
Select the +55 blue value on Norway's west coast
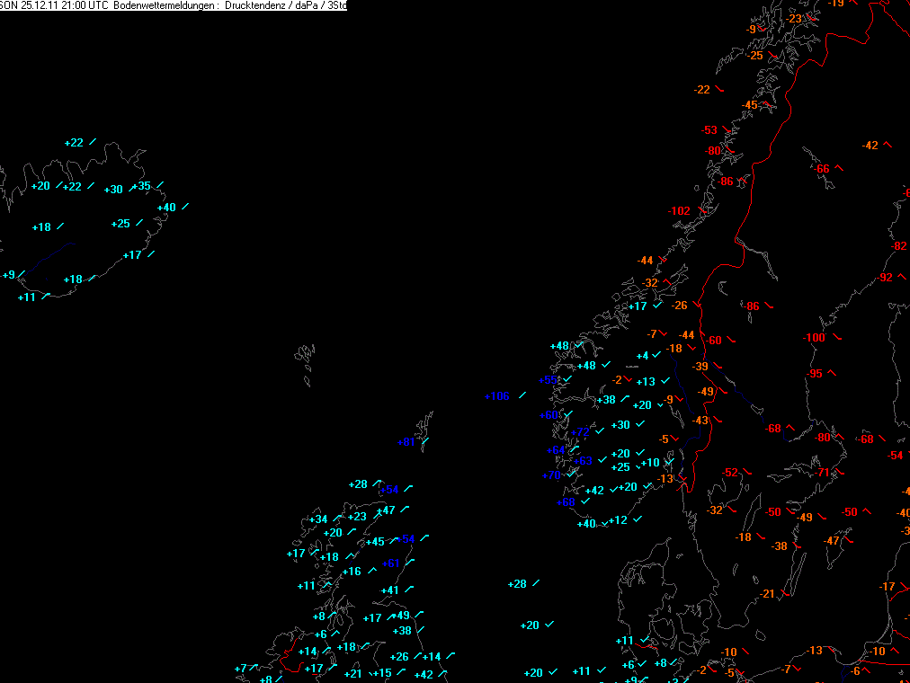tap(548, 380)
